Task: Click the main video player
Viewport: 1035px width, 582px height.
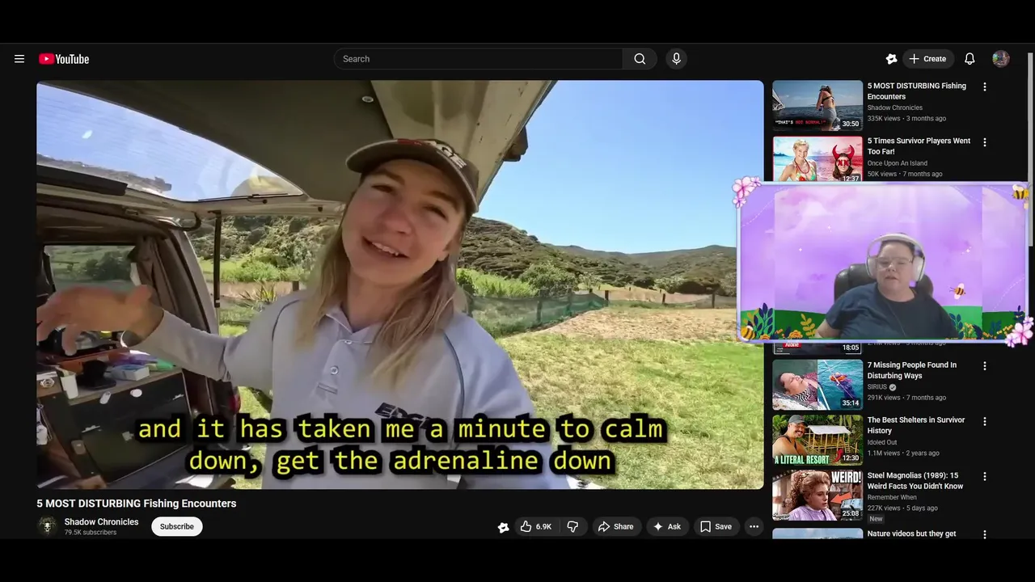Action: click(x=400, y=285)
